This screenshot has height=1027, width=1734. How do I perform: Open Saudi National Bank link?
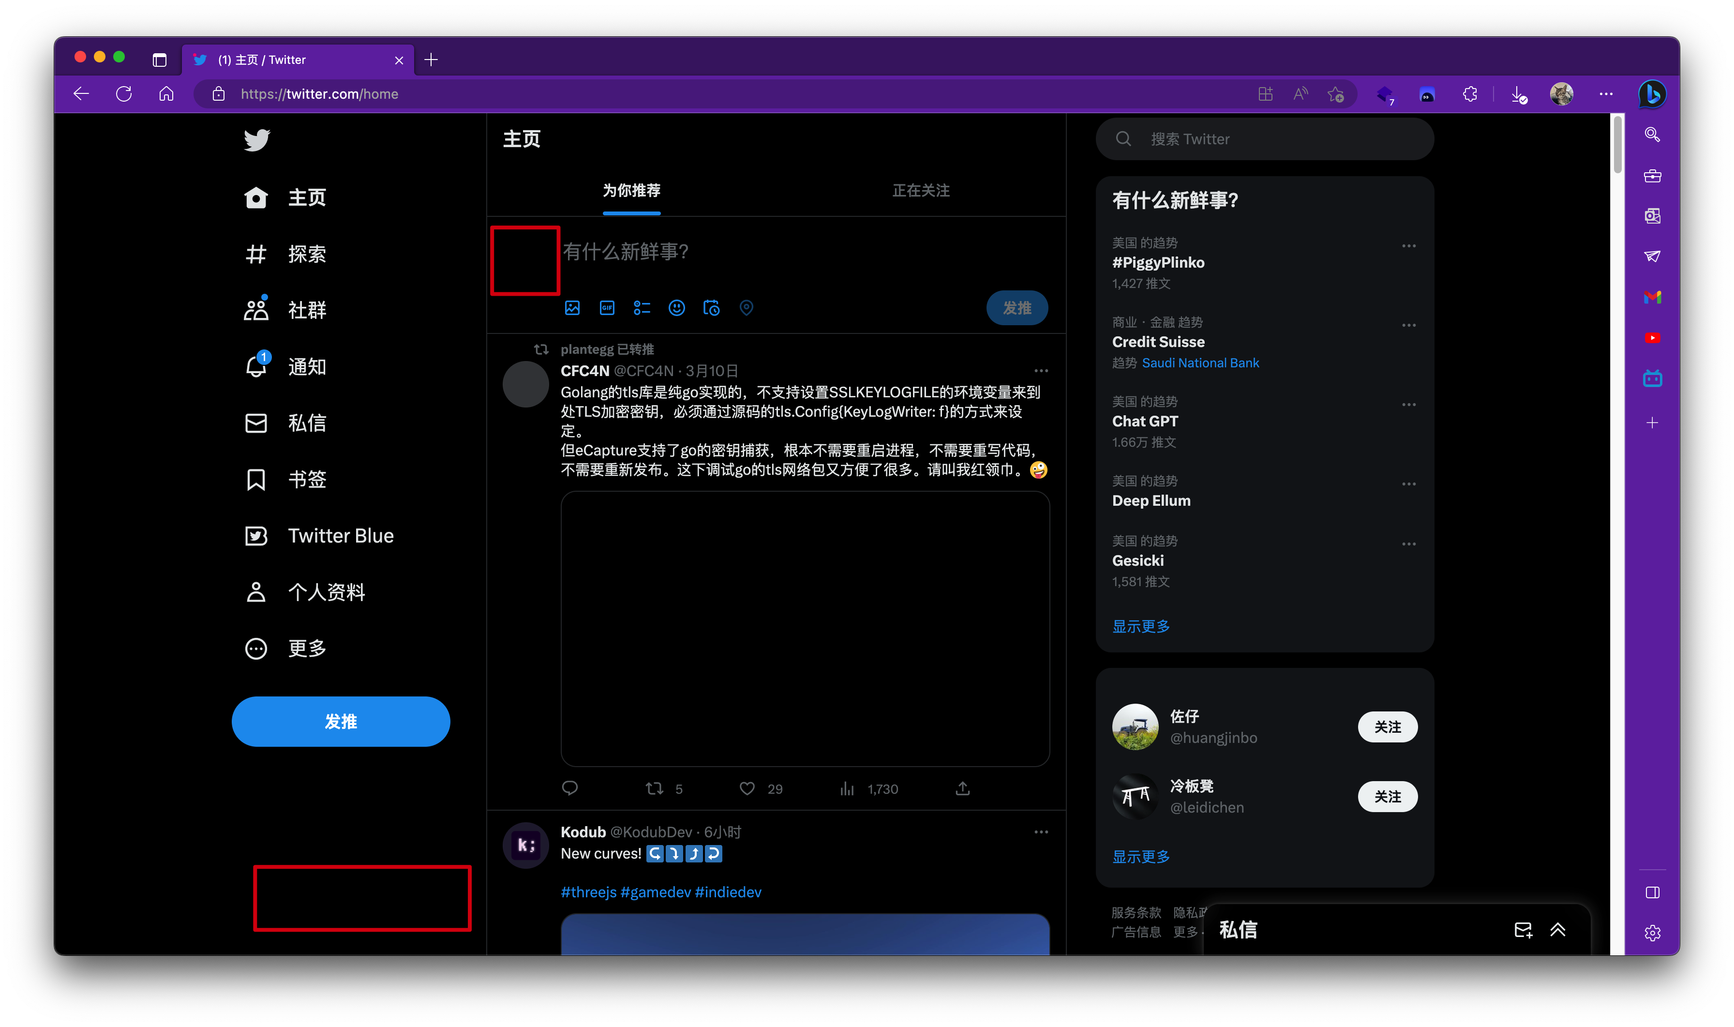(x=1200, y=362)
